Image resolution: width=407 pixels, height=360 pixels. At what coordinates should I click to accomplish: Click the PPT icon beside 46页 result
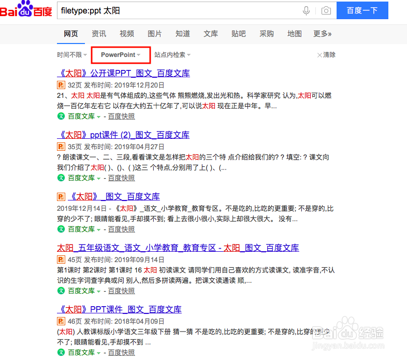[x=61, y=321]
